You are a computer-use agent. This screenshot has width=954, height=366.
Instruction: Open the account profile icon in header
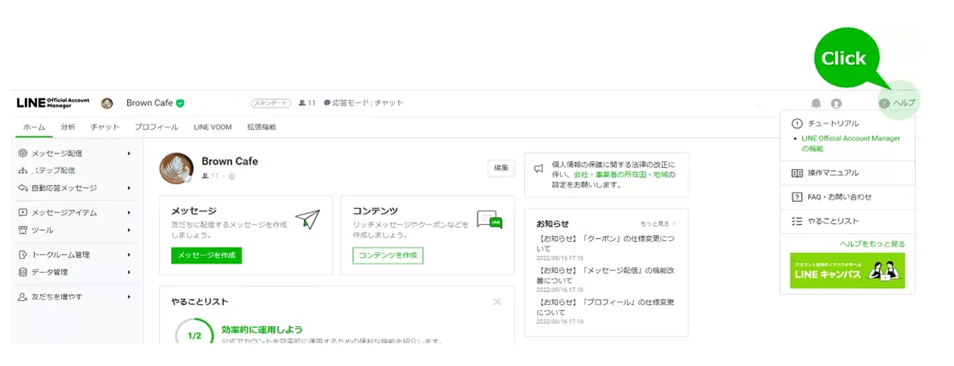[x=836, y=104]
